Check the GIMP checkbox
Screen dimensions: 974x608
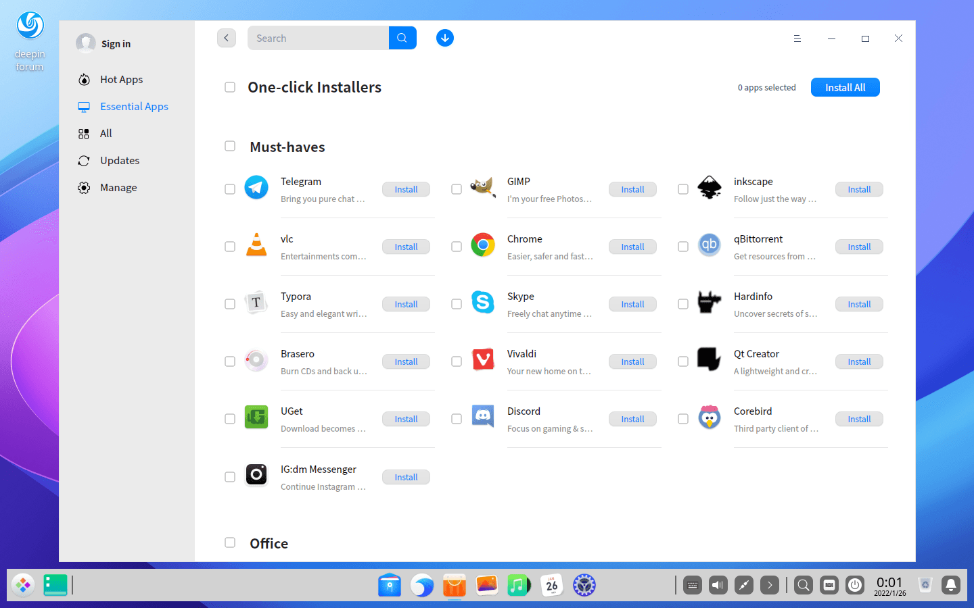(457, 189)
